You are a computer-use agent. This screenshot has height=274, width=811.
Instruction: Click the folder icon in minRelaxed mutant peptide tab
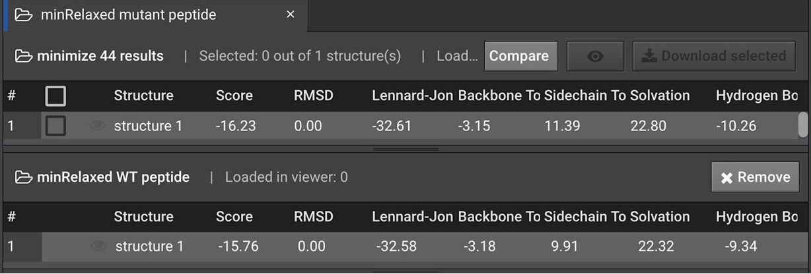coord(24,14)
